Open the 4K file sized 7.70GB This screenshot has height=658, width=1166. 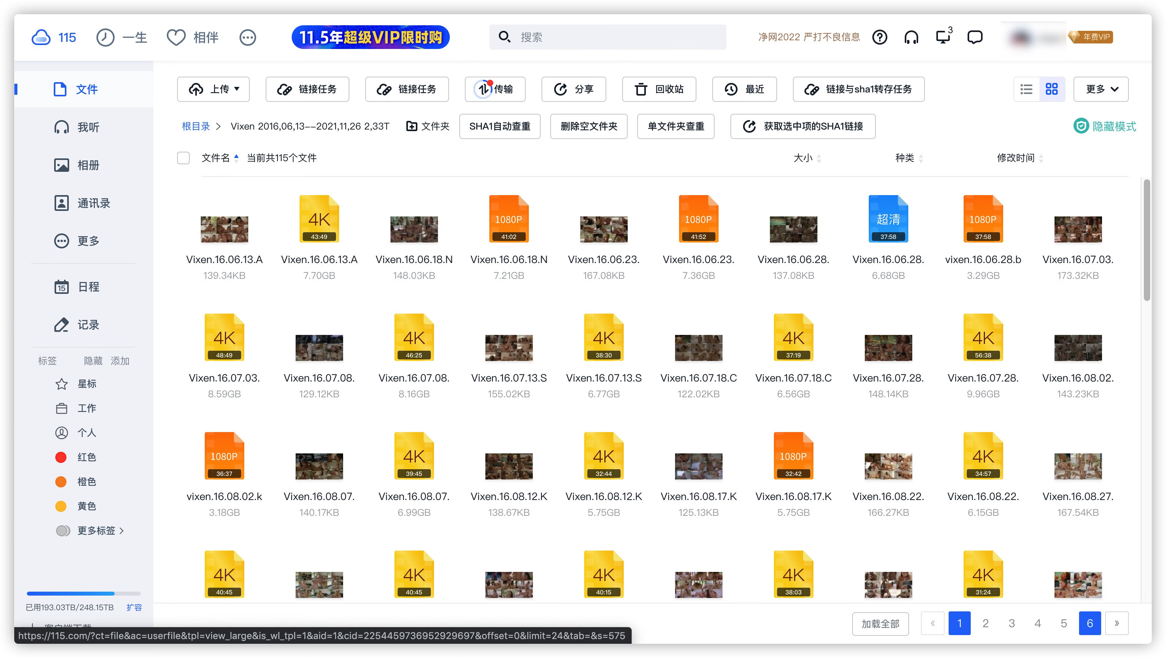coord(319,219)
